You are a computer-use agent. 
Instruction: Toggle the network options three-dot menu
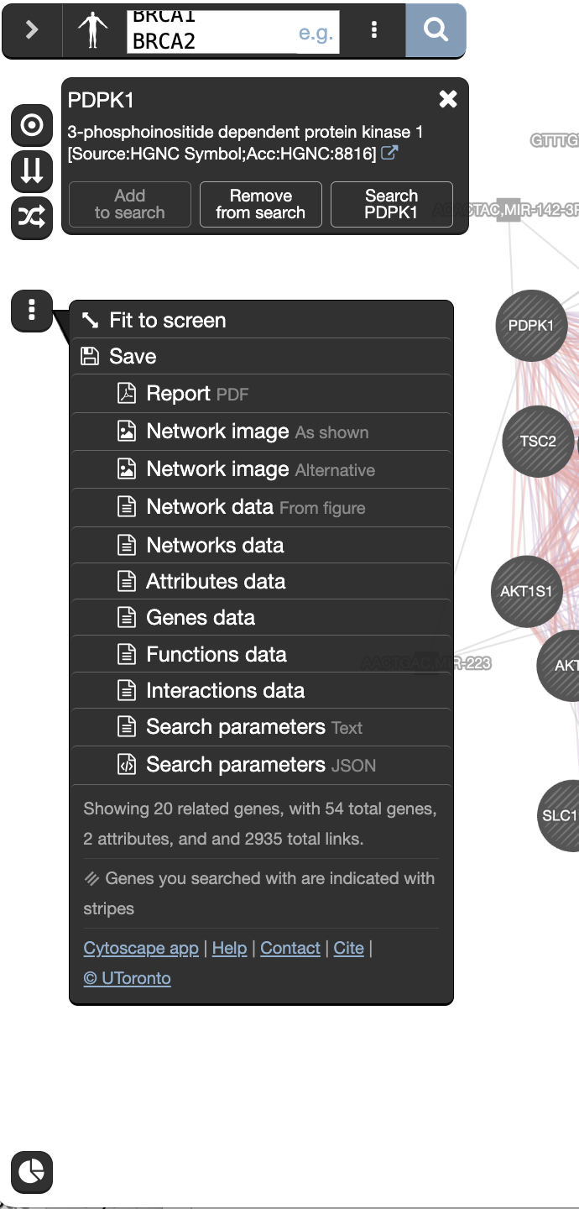click(x=32, y=311)
